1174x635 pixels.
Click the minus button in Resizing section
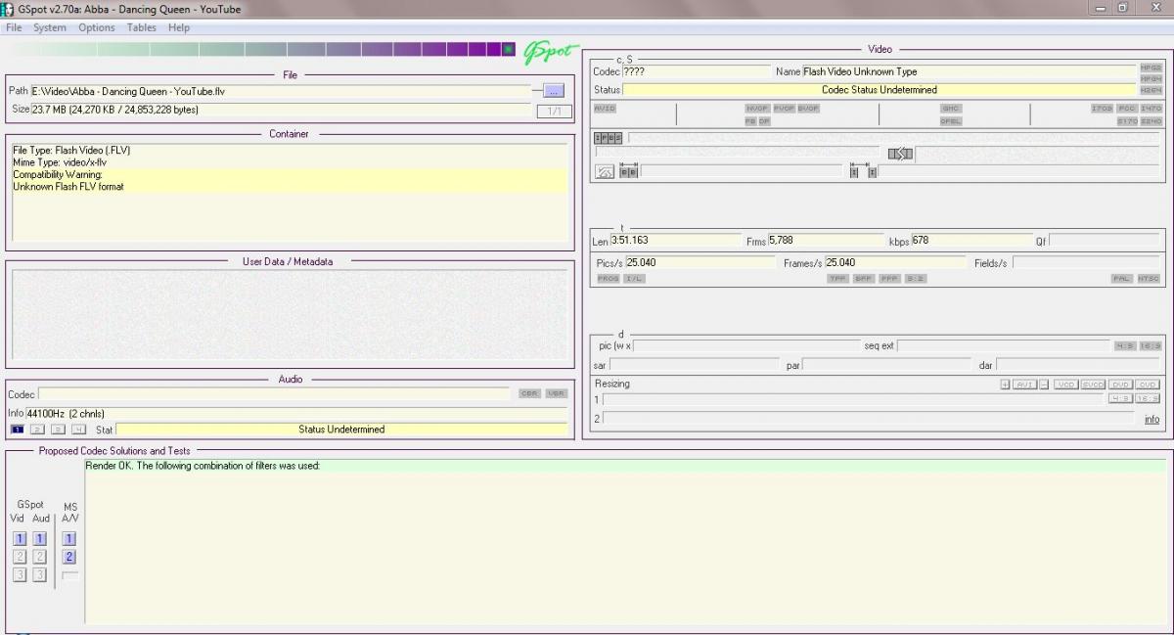[1044, 385]
